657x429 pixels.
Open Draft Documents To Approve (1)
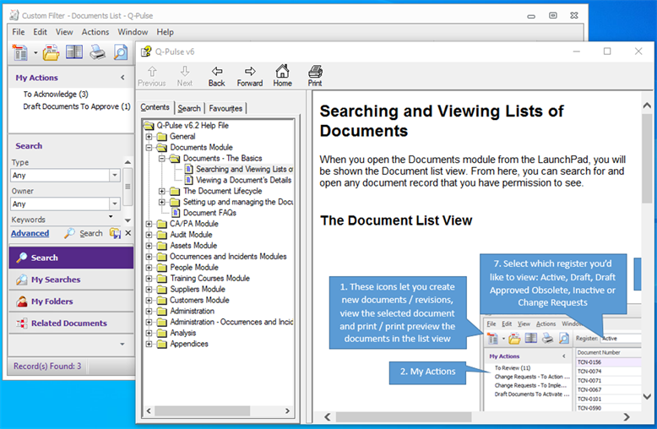point(77,106)
